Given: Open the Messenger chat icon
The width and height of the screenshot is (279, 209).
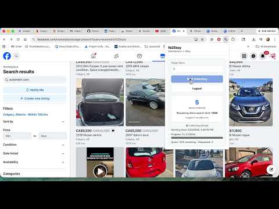Looking at the screenshot, I should click(x=253, y=56).
